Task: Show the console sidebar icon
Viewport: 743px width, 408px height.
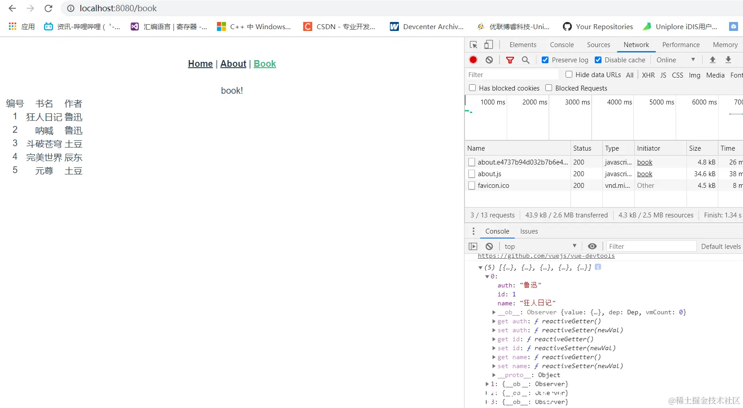Action: click(x=473, y=246)
